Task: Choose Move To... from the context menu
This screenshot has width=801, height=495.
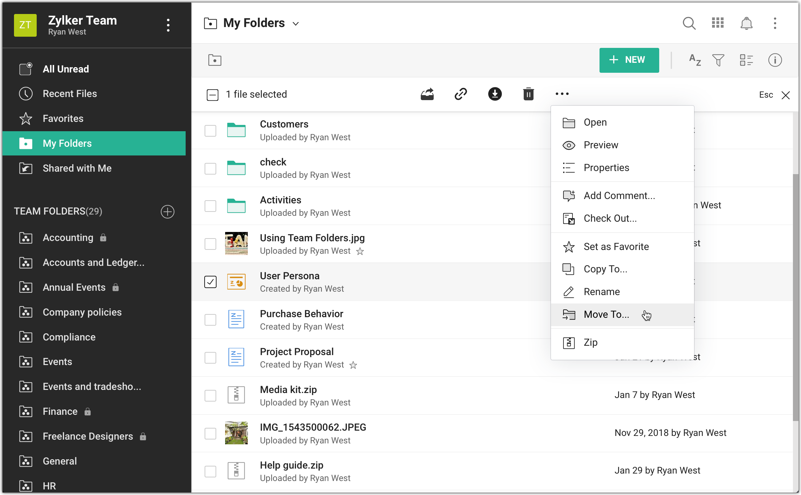Action: click(606, 314)
